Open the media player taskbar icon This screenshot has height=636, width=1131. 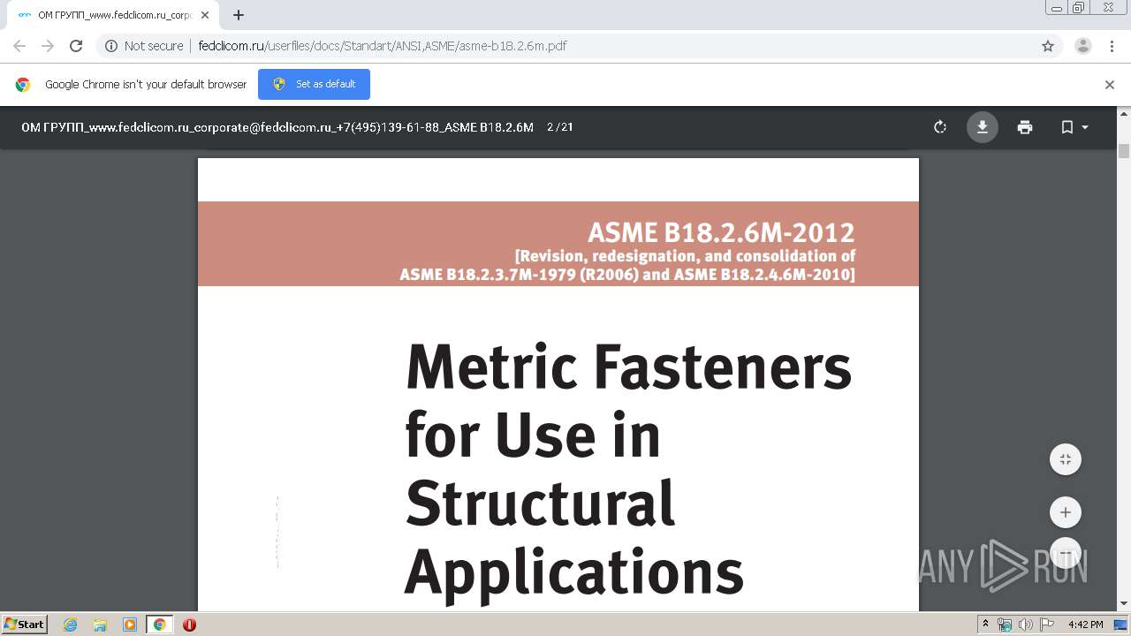pyautogui.click(x=130, y=625)
